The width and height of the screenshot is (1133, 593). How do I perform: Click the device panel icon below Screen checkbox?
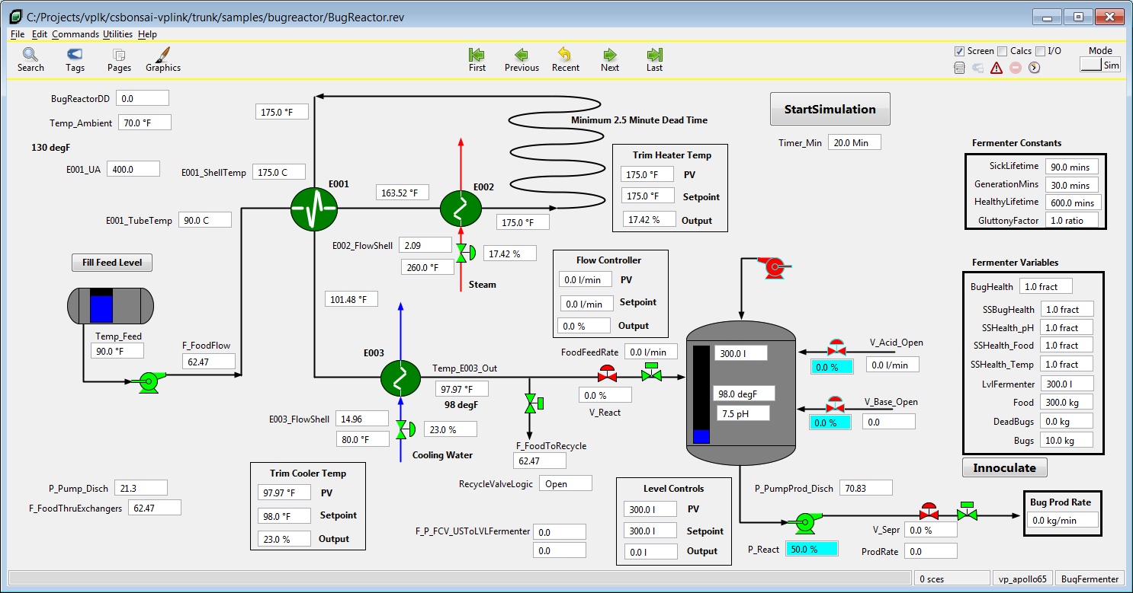(x=960, y=68)
